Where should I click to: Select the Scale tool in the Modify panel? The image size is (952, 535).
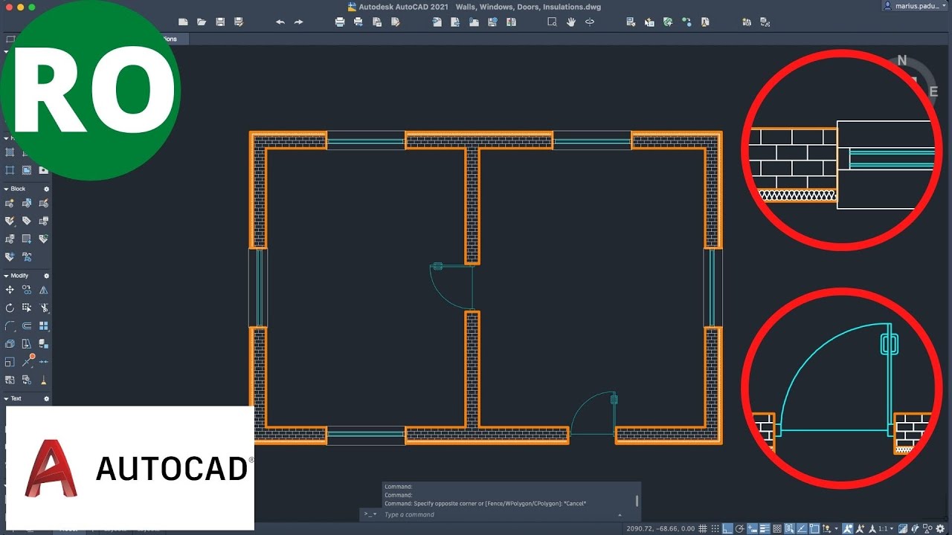(10, 362)
